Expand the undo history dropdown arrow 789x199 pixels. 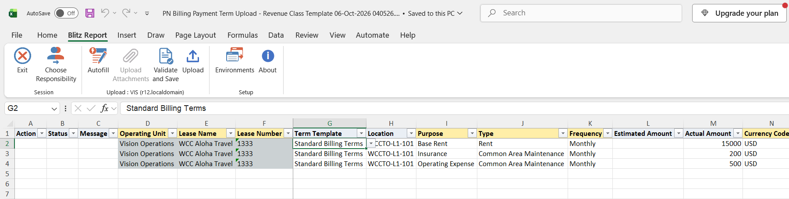click(114, 13)
